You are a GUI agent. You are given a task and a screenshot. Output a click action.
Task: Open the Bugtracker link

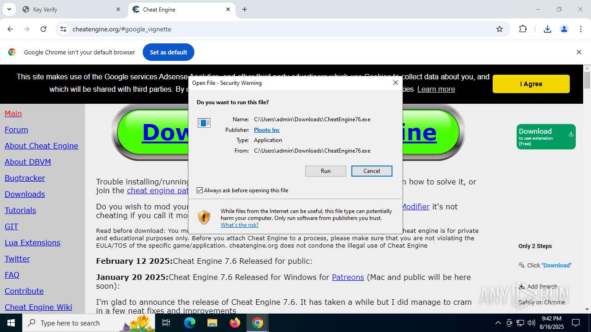[x=25, y=178]
